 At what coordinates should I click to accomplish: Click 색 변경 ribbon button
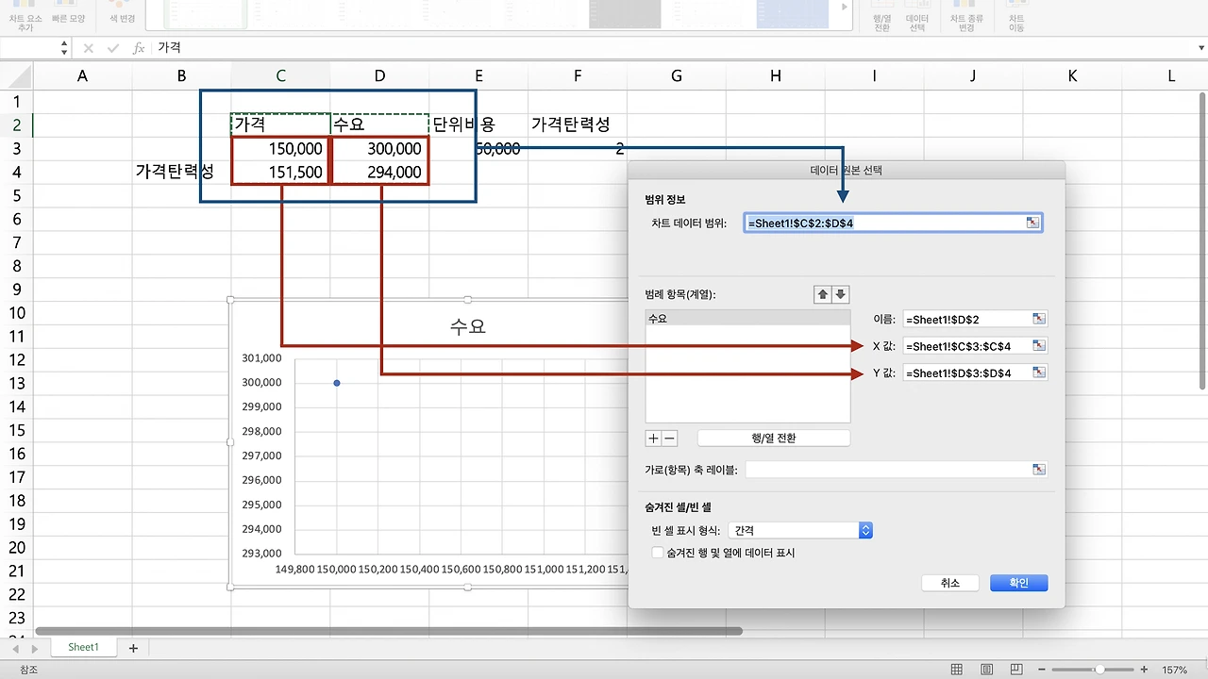pos(122,12)
